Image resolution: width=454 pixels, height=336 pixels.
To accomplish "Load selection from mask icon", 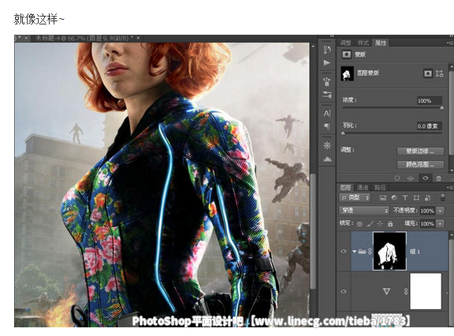I will pyautogui.click(x=397, y=178).
